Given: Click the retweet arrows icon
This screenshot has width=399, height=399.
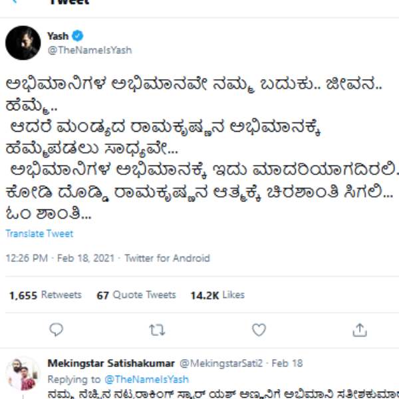Looking at the screenshot, I should pyautogui.click(x=157, y=329).
